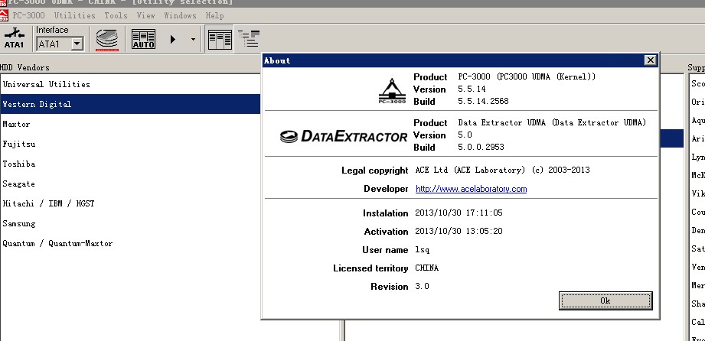Open the PC-3000 menu

point(29,15)
